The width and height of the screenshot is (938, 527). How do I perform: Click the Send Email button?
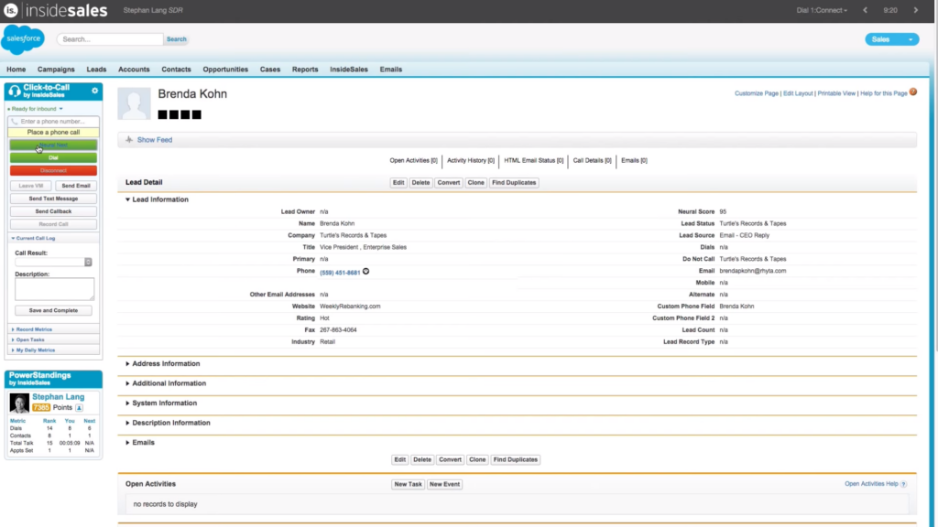[76, 186]
